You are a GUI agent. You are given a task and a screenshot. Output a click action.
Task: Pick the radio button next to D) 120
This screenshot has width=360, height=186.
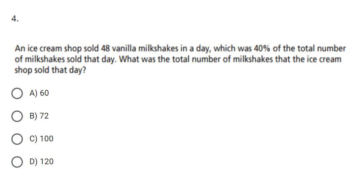point(17,162)
